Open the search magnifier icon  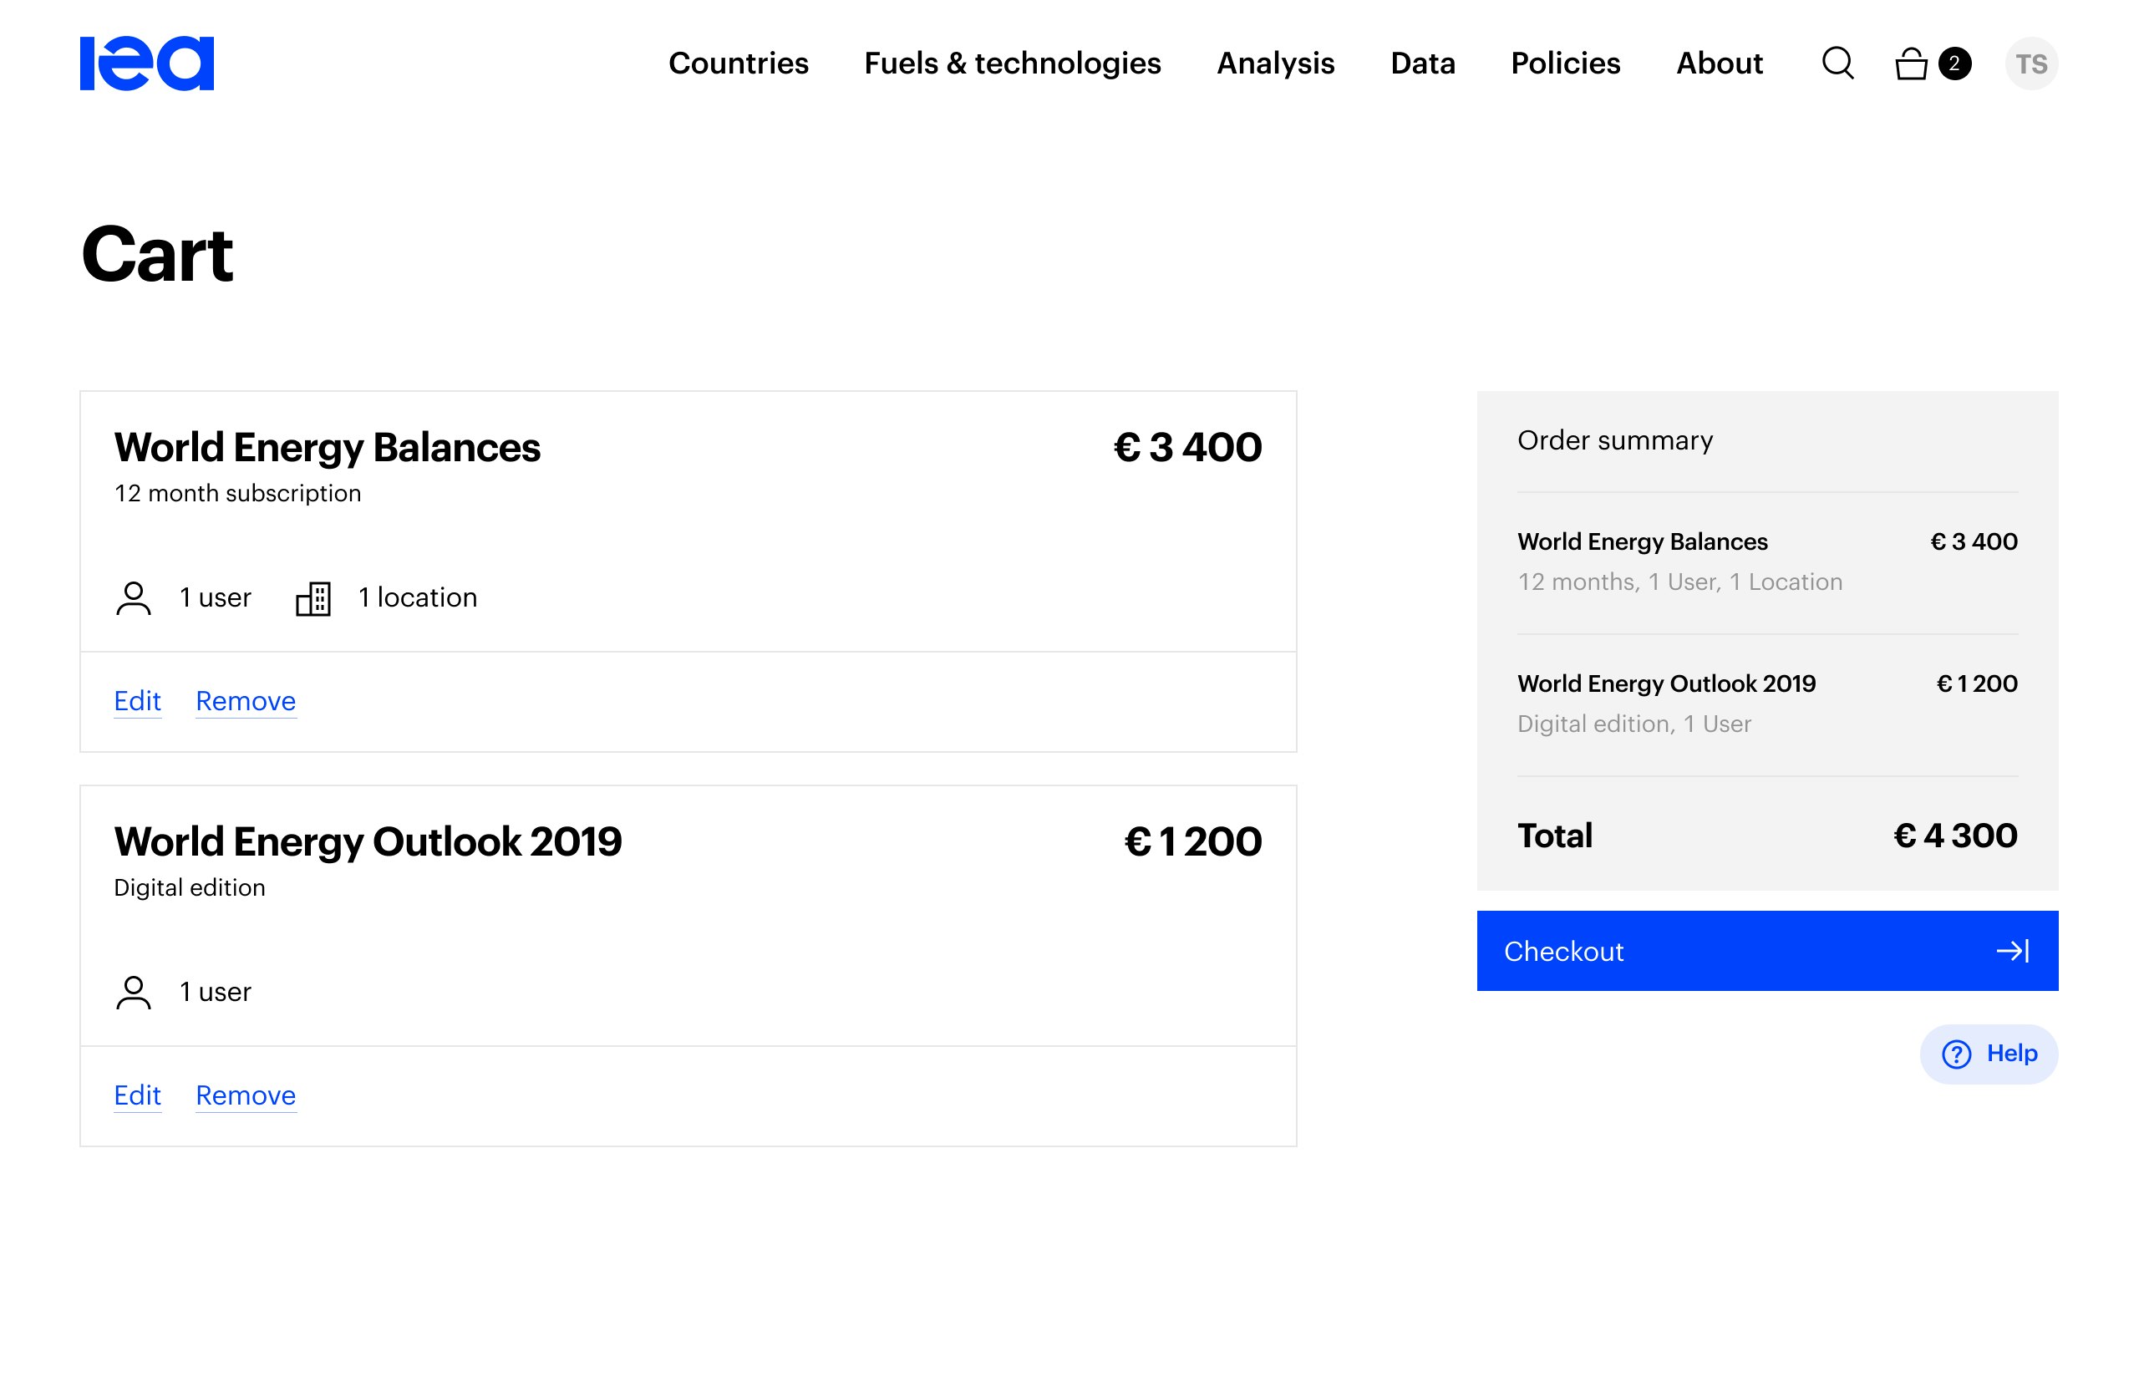[x=1837, y=64]
